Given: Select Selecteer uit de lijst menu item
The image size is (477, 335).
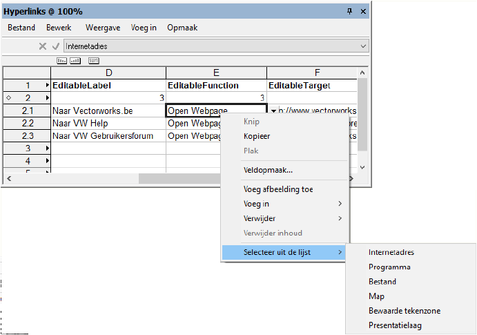Looking at the screenshot, I should click(284, 252).
